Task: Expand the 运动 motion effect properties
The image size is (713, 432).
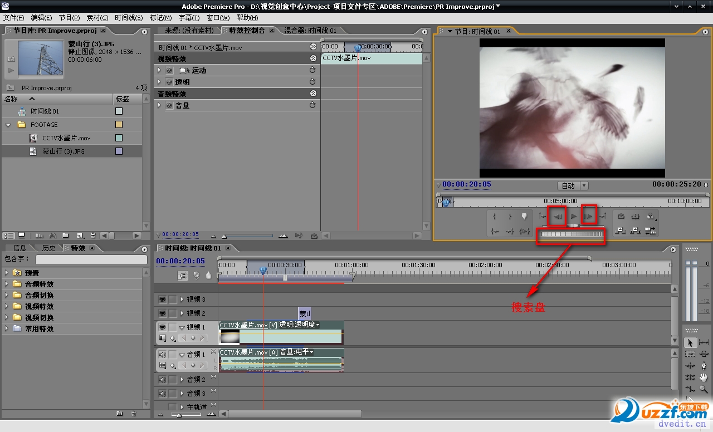Action: coord(159,71)
